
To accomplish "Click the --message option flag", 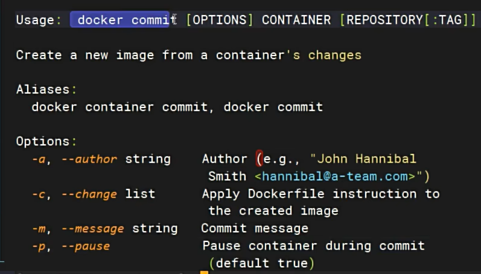I will [x=93, y=229].
